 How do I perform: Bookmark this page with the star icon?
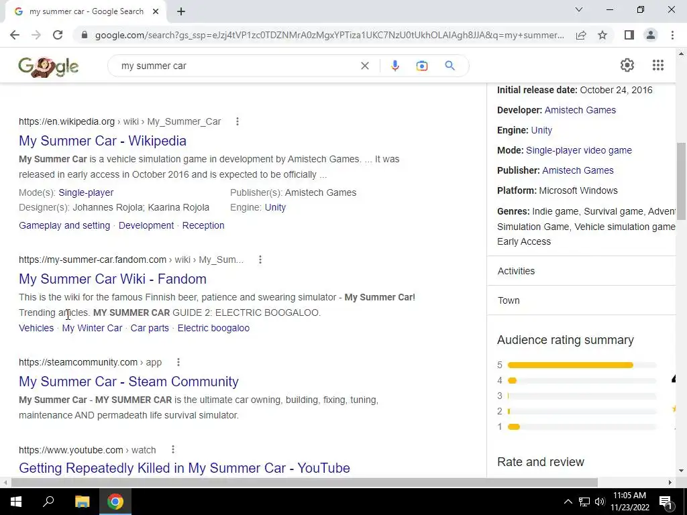pos(602,35)
